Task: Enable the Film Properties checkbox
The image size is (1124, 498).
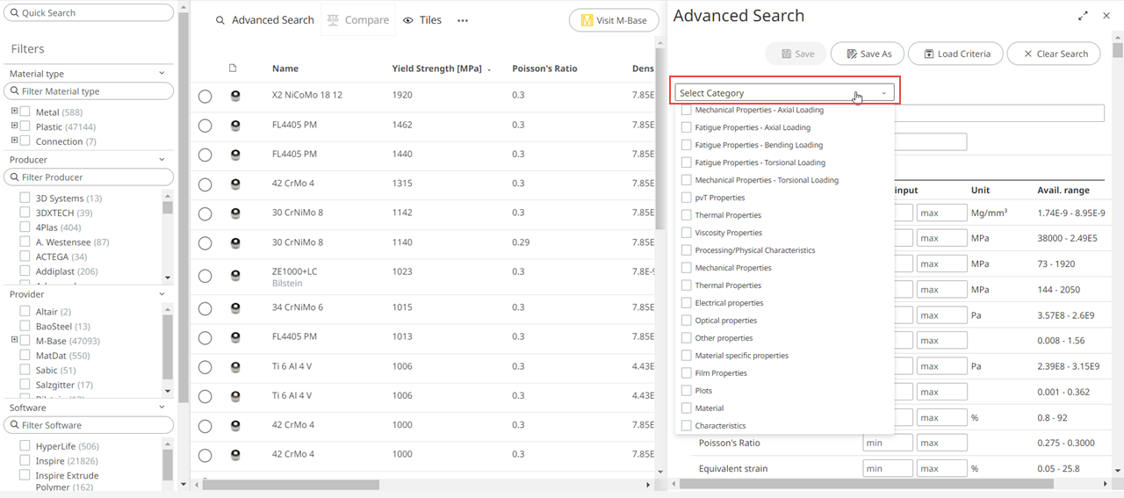Action: (687, 373)
